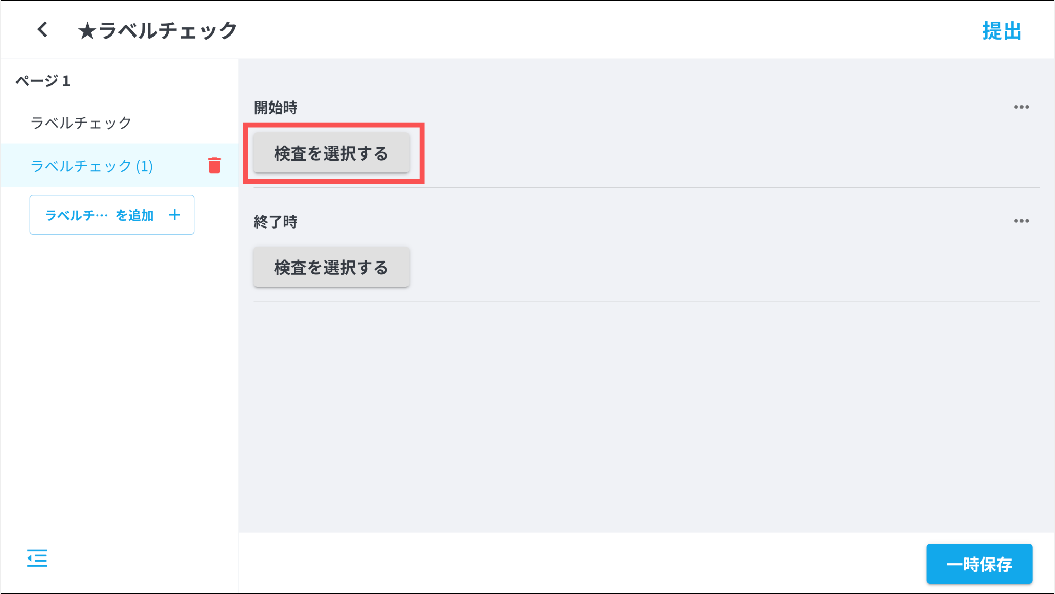Image resolution: width=1055 pixels, height=594 pixels.
Task: Click the ラベルチ… を追加 button text
Action: tap(99, 215)
